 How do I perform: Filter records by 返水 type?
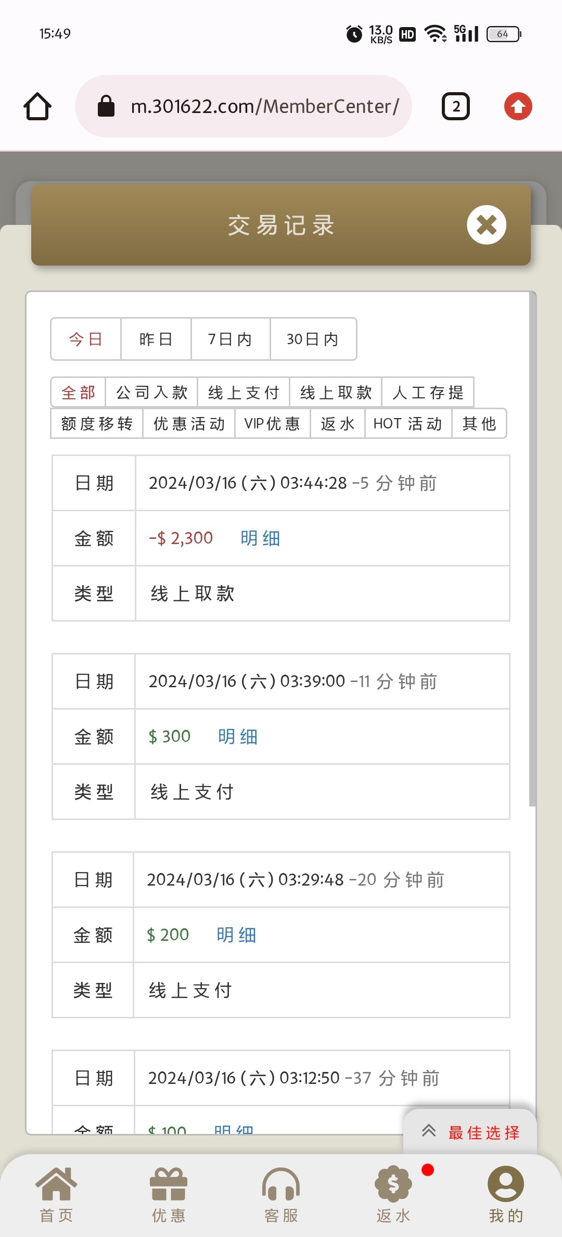338,424
